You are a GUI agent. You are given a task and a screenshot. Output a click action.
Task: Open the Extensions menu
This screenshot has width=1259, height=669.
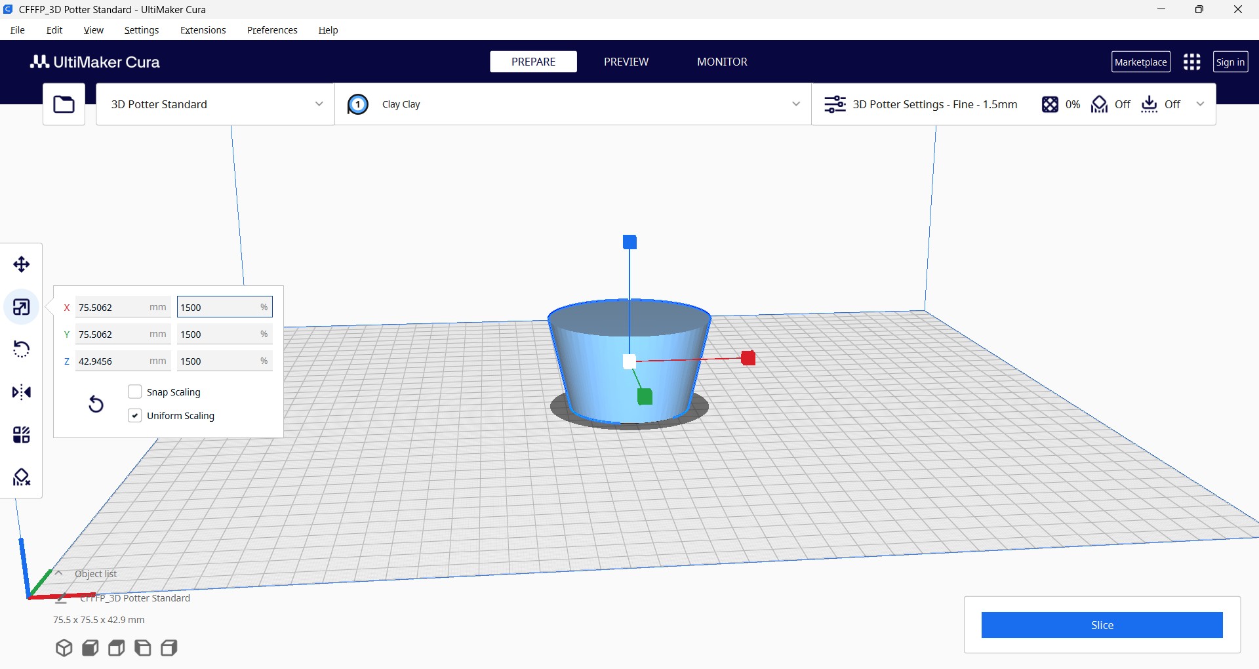[203, 30]
